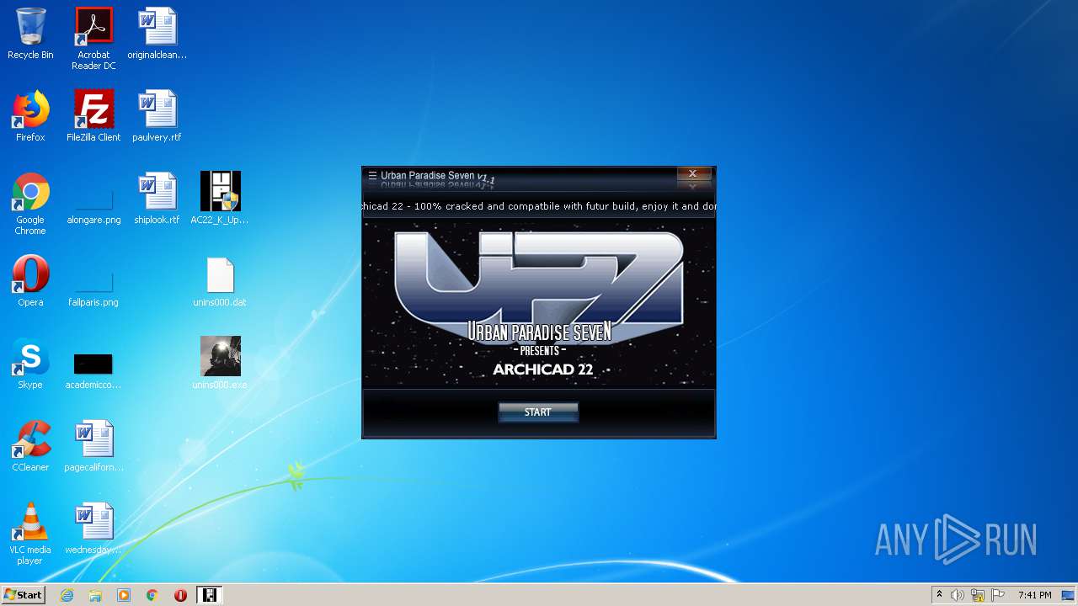Select the AC22_K_Up installer icon
Image resolution: width=1078 pixels, height=606 pixels.
[x=220, y=199]
